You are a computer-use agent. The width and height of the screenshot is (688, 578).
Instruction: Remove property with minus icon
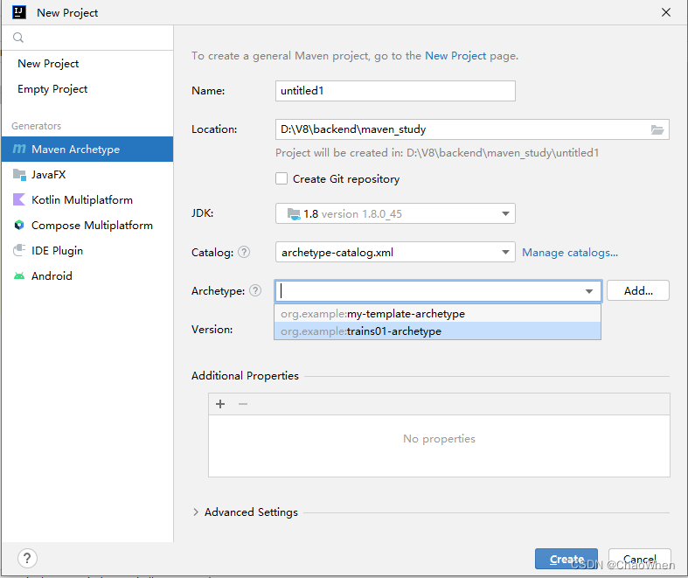[x=243, y=404]
